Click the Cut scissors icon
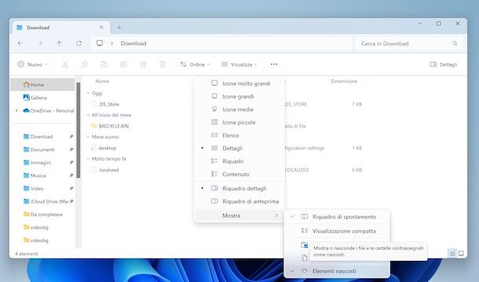Screen dimensions: 479x282 click(x=64, y=64)
